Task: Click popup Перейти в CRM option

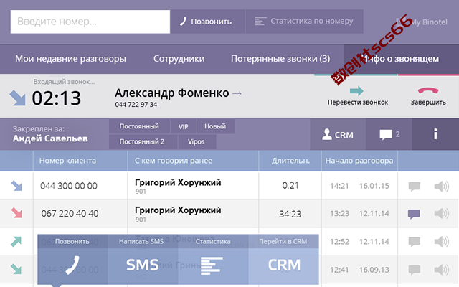Action: pos(283,259)
